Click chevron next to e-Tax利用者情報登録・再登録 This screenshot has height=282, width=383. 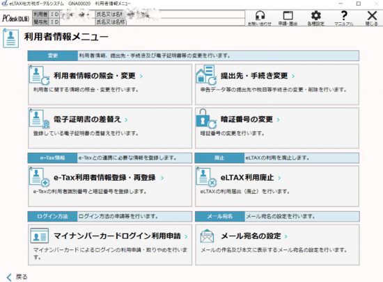point(162,178)
